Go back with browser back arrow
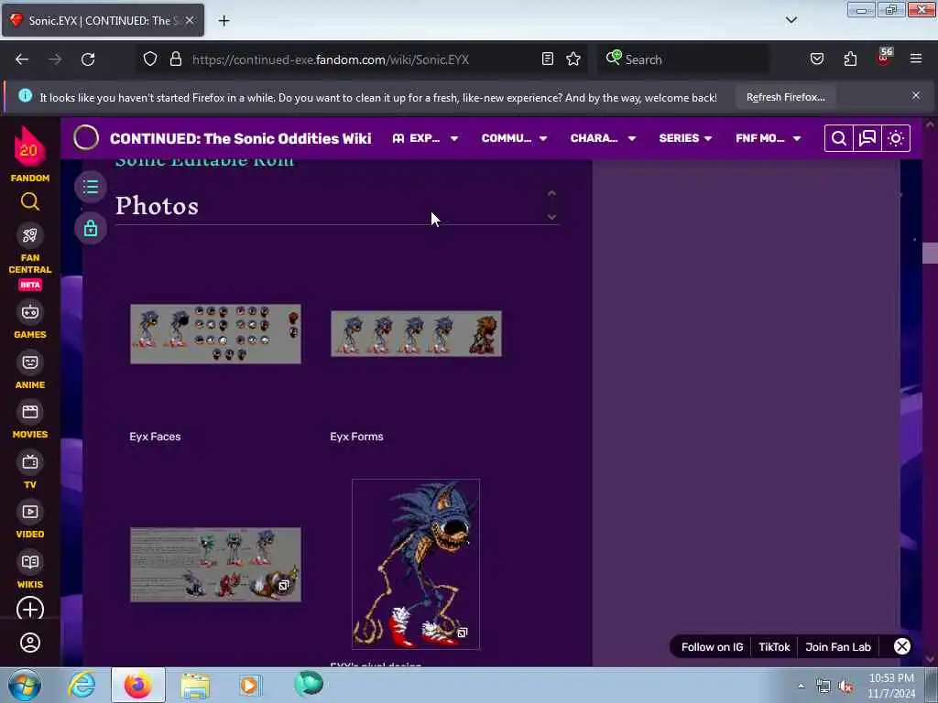The height and width of the screenshot is (703, 938). click(22, 59)
